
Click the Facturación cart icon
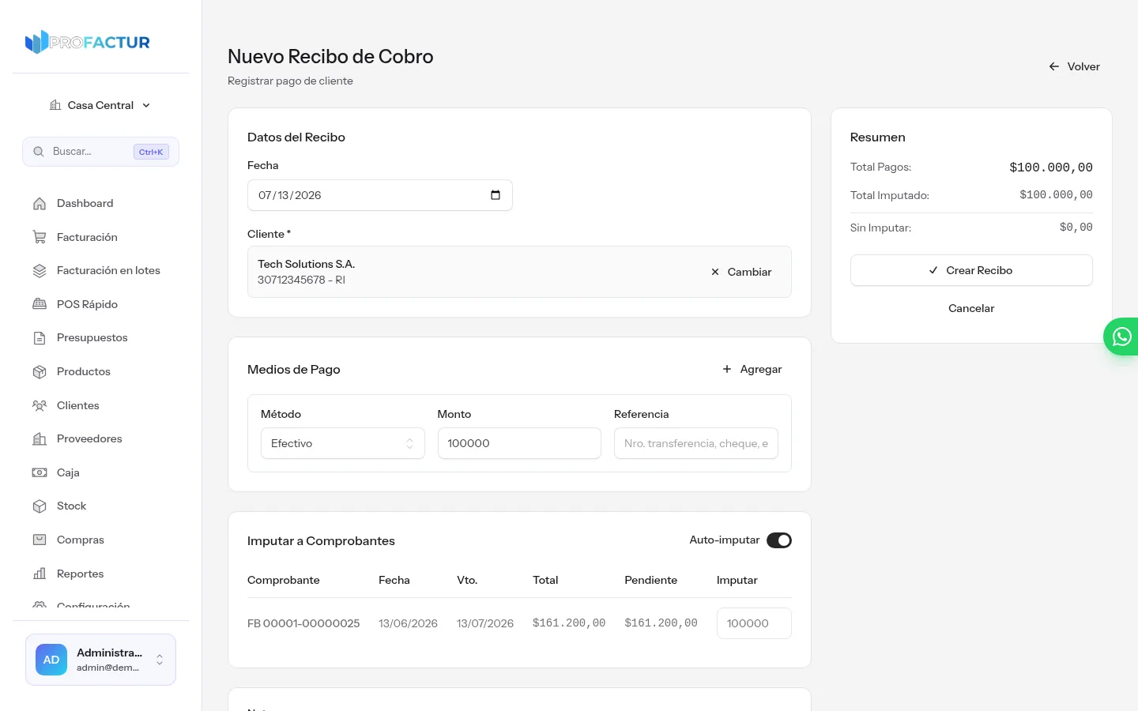pyautogui.click(x=40, y=237)
